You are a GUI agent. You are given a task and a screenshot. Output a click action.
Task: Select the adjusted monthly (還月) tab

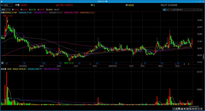coord(181,10)
